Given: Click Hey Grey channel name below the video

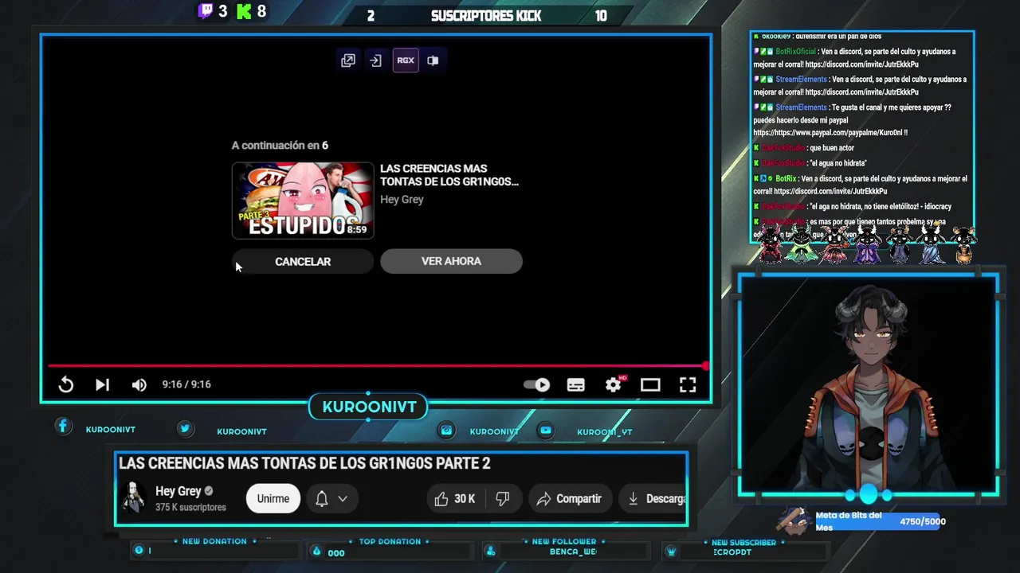Looking at the screenshot, I should pos(178,491).
